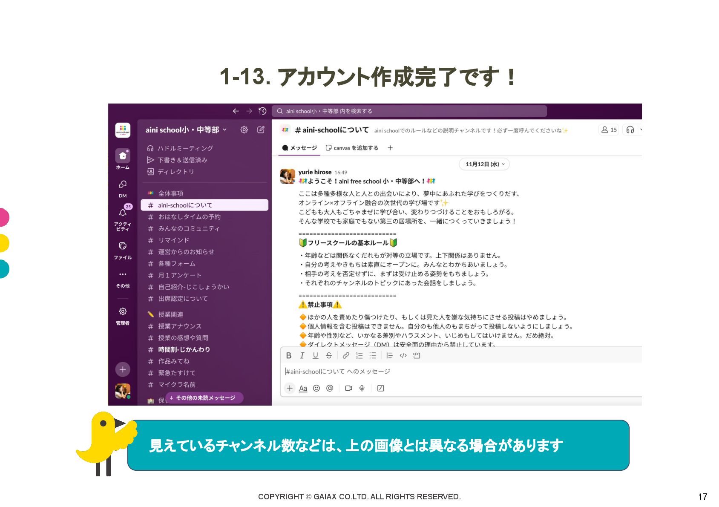
Task: Expand the aini school小・中等部 workspace menu
Action: tap(186, 130)
